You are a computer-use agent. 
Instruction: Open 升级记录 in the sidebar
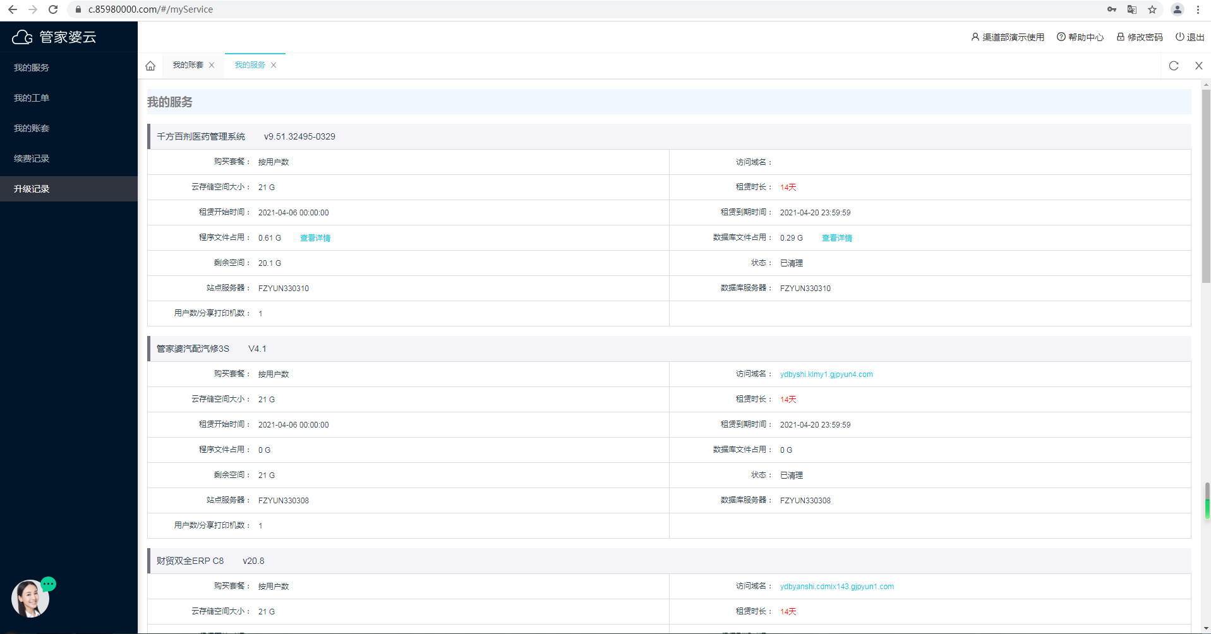(x=32, y=189)
